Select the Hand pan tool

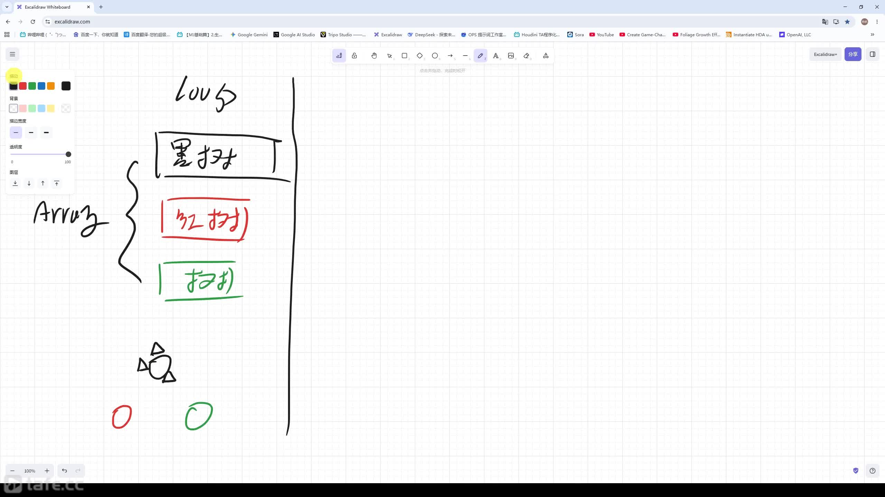click(x=374, y=56)
